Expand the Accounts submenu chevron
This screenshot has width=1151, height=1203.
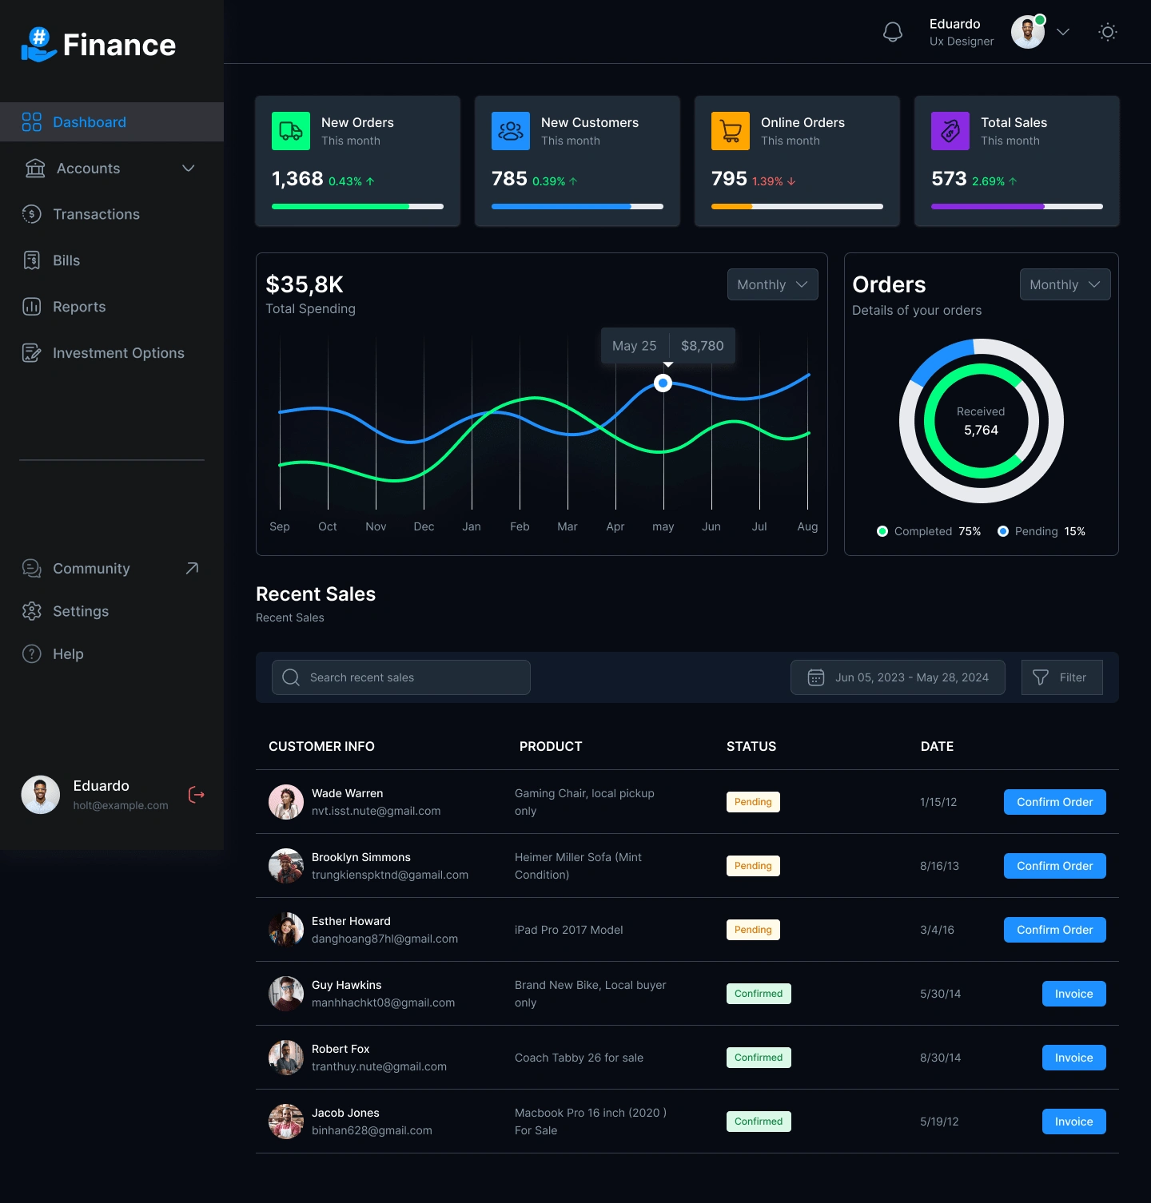coord(189,169)
